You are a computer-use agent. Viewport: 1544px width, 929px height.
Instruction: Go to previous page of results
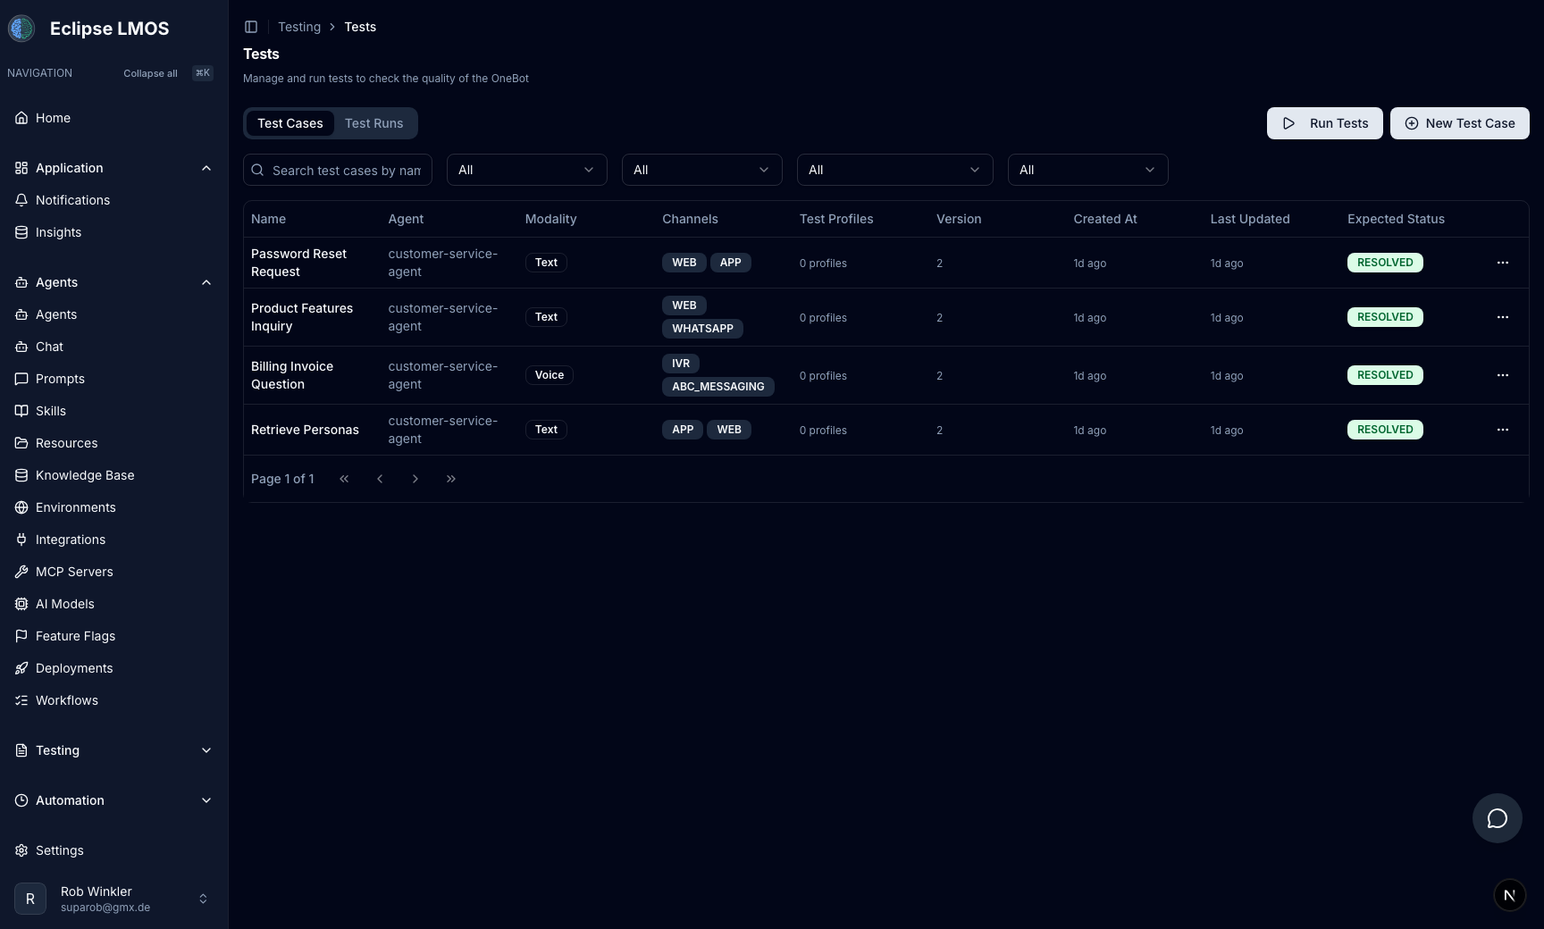(x=380, y=479)
